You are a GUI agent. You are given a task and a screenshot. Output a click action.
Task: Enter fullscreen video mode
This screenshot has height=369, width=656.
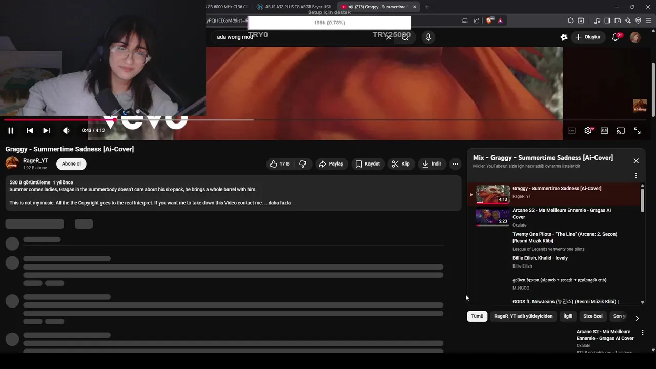click(637, 131)
